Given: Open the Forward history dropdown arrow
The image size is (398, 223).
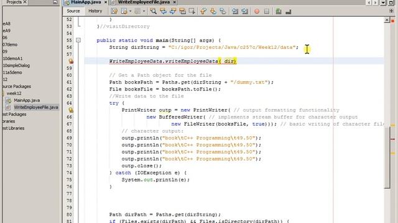Looking at the screenshot, I should pyautogui.click(x=144, y=11).
